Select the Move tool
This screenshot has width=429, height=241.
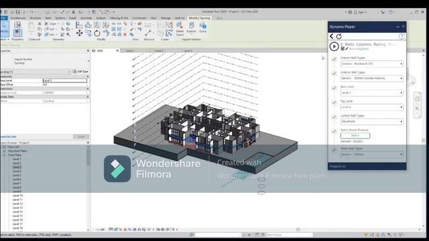[79, 33]
